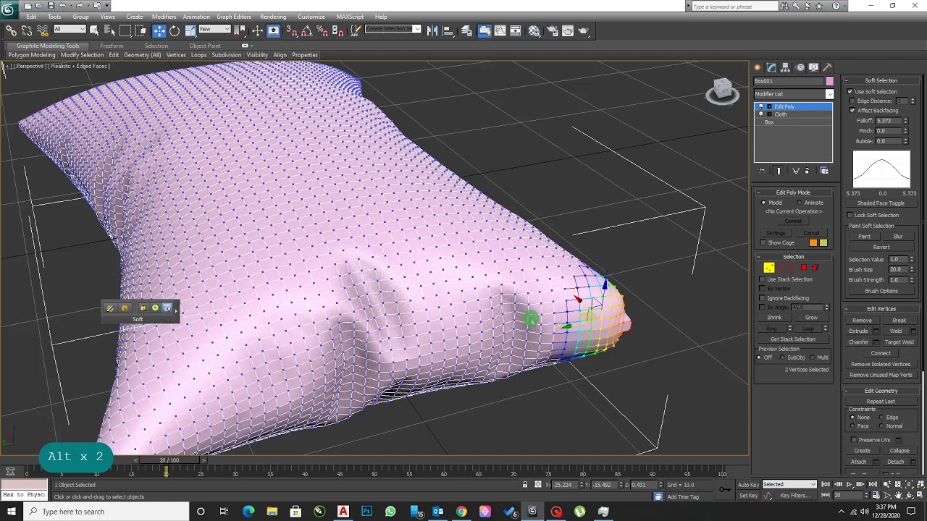
Task: Enable the Edge Distance checkbox
Action: tap(852, 101)
